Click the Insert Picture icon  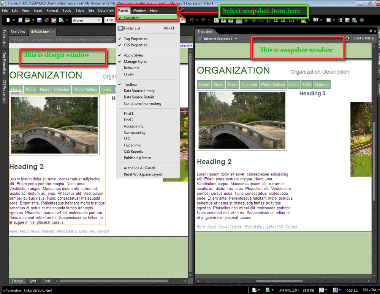pos(347,20)
